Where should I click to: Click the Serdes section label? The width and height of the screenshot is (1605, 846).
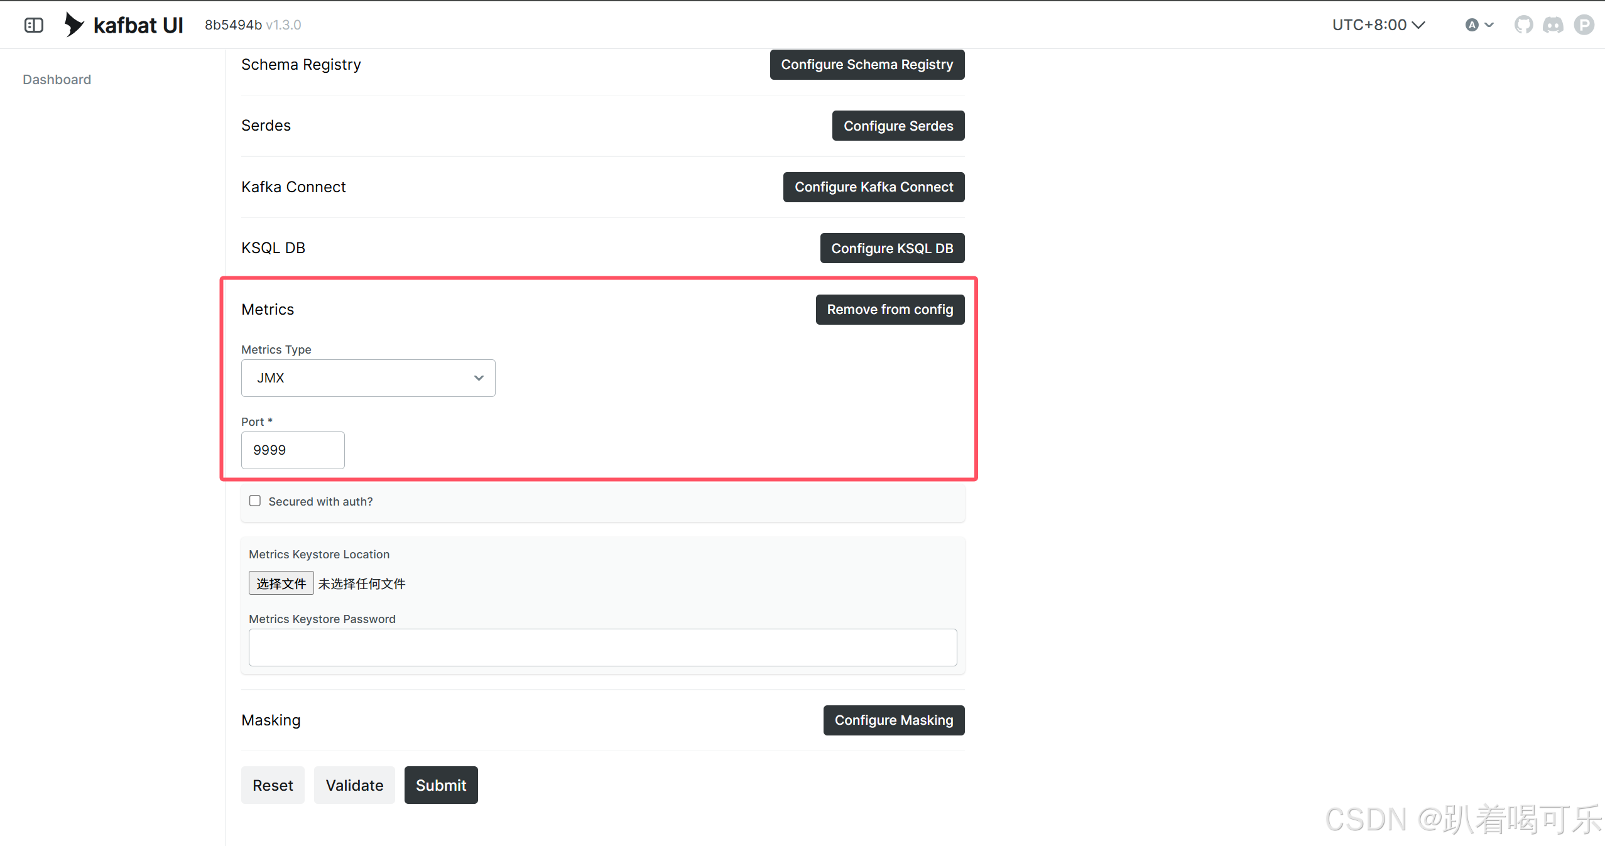click(x=266, y=126)
